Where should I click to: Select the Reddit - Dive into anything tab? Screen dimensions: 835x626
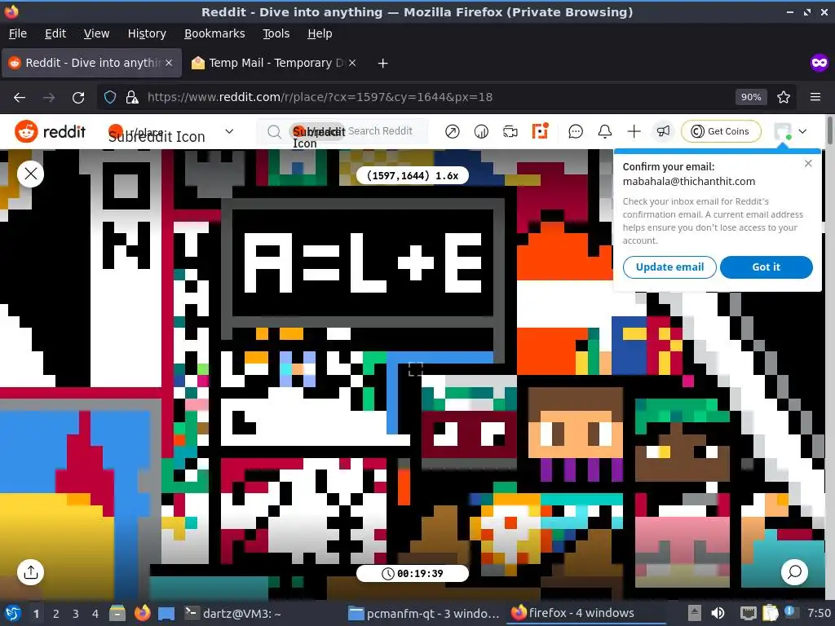tap(91, 63)
